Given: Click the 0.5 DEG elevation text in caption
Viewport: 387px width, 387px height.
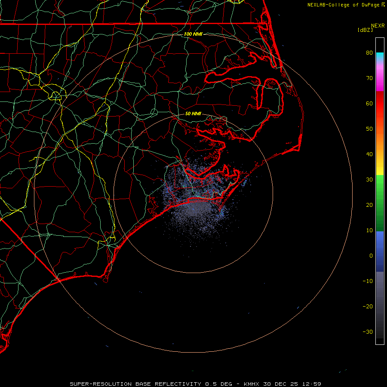Looking at the screenshot, I should click(218, 384).
